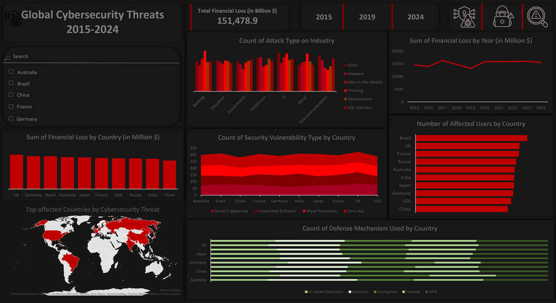
Task: Click the hacker with laptop warning icon
Action: coord(503,17)
